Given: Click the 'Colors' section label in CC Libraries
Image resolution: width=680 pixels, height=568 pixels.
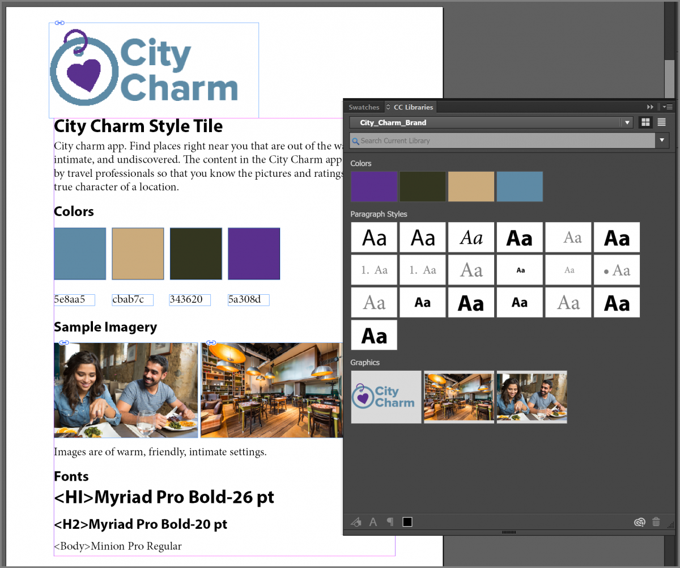Looking at the screenshot, I should coord(361,164).
